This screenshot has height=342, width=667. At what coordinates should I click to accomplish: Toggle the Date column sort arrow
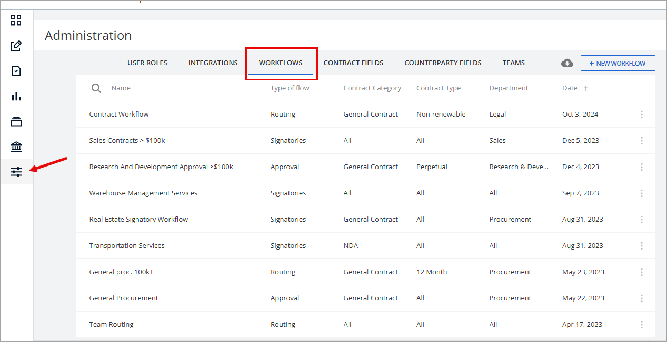click(585, 88)
